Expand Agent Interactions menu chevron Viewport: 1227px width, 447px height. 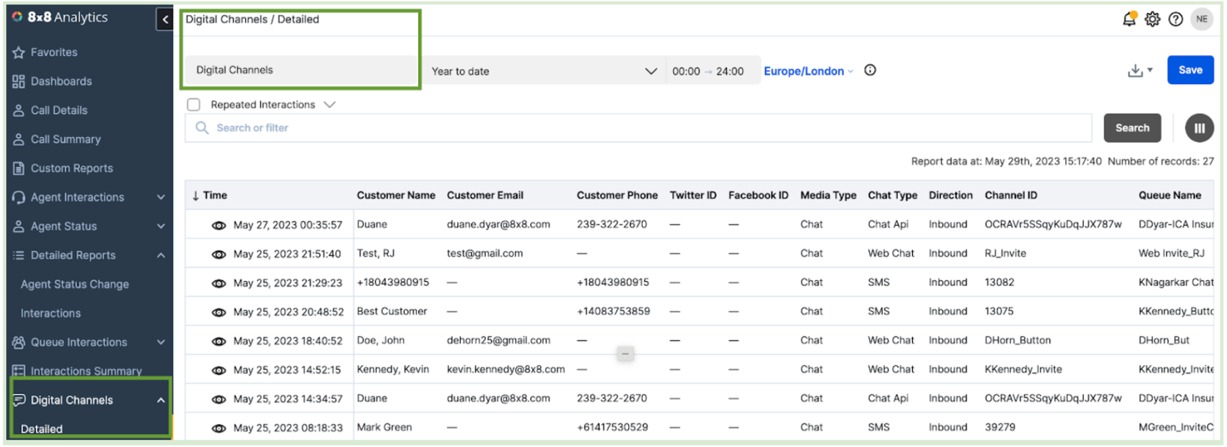(x=161, y=197)
